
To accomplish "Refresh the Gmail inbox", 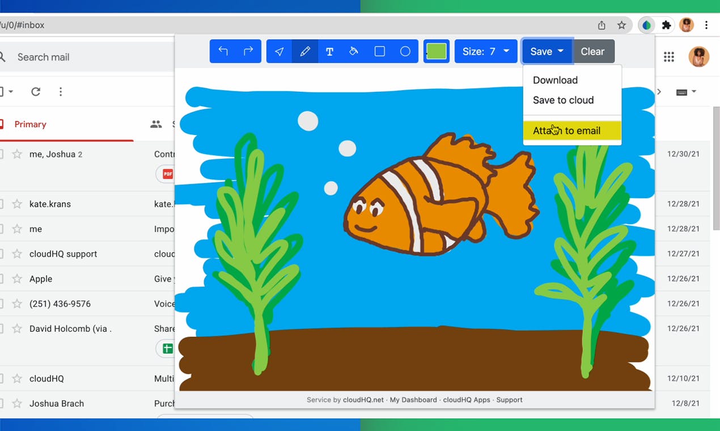I will 36,92.
